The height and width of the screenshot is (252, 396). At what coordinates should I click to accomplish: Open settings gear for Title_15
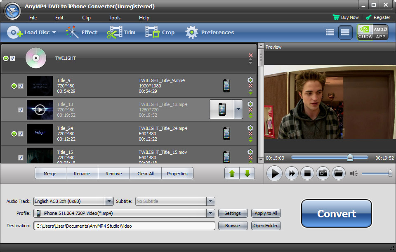coord(250,152)
